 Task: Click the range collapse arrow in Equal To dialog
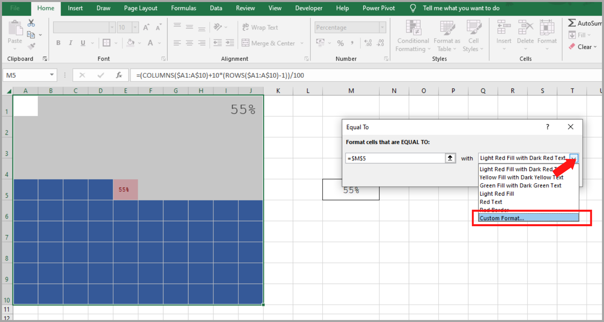pos(450,158)
